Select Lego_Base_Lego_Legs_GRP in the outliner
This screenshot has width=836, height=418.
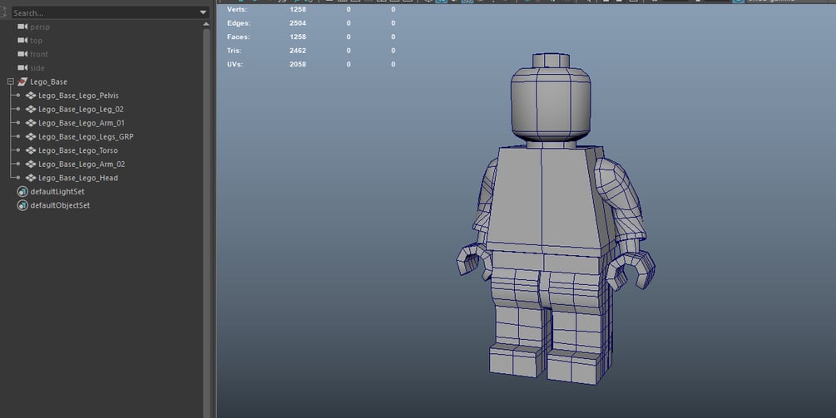86,137
